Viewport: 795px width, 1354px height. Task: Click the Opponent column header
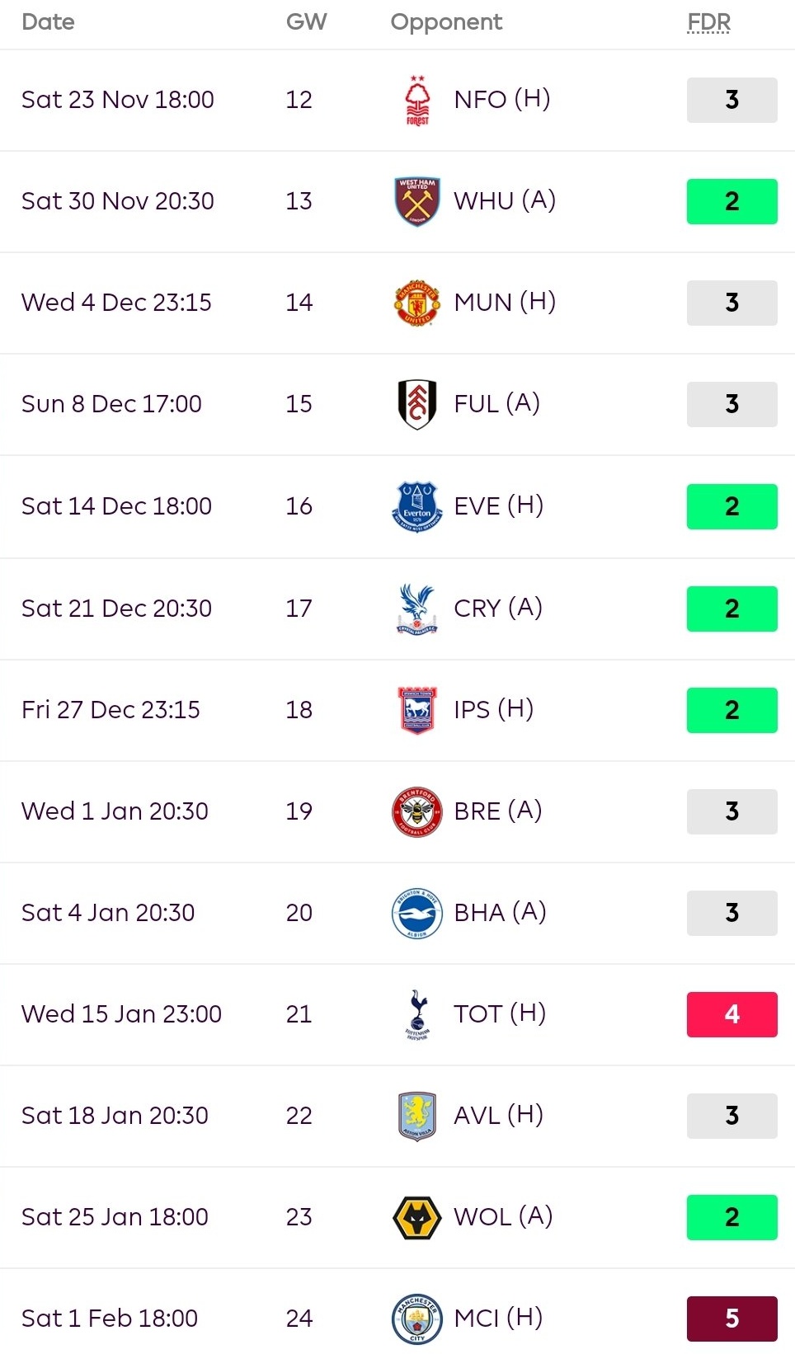(x=446, y=22)
